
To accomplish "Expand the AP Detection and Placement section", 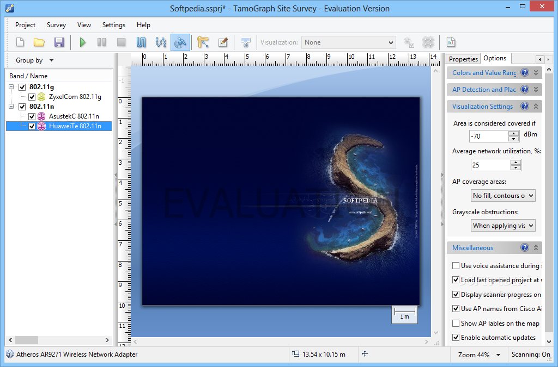I will (536, 89).
